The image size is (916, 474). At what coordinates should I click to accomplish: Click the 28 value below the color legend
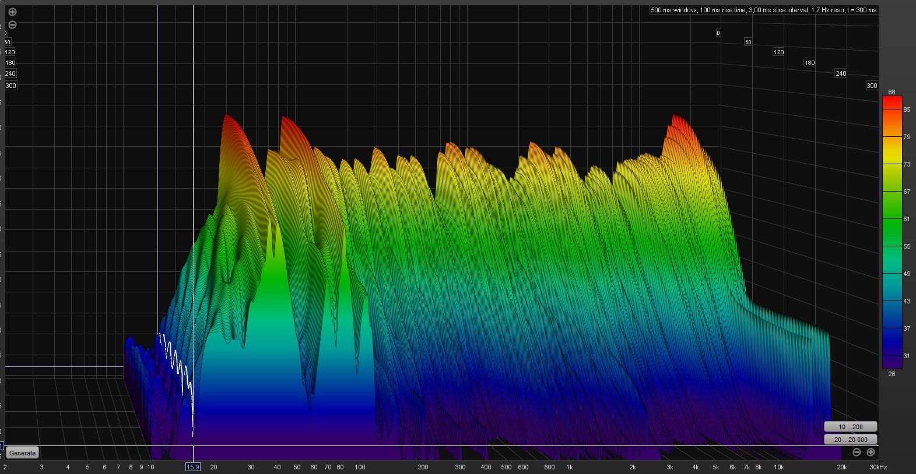[892, 374]
